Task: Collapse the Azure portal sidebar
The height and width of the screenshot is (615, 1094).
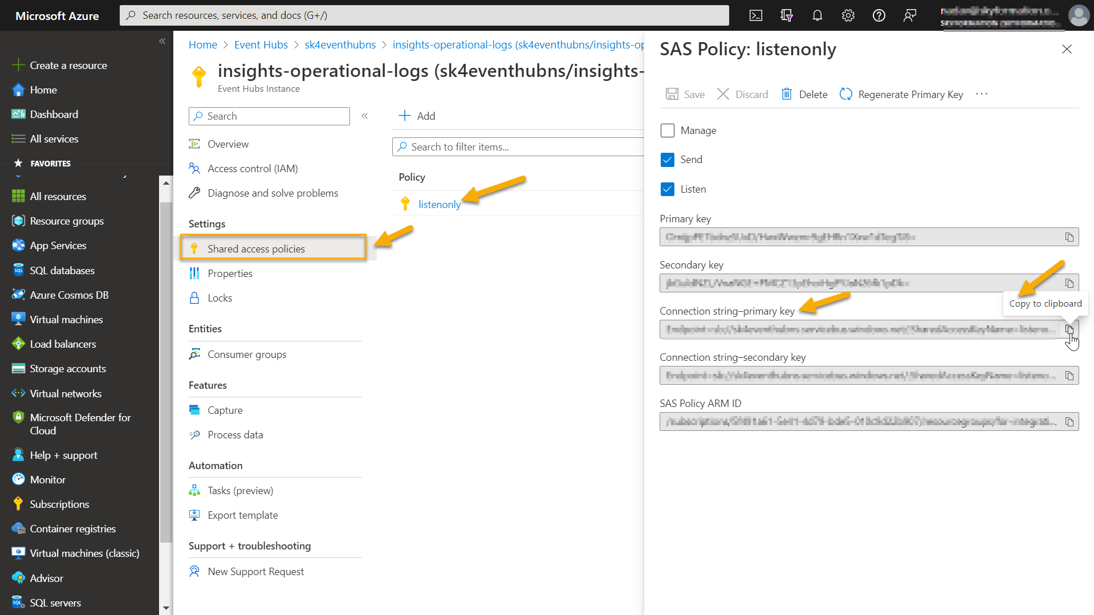Action: [x=162, y=41]
